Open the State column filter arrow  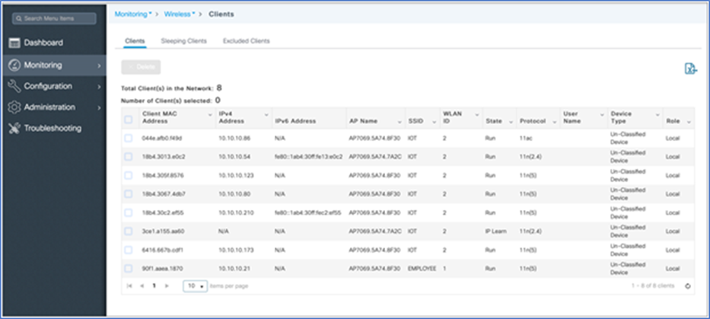pos(511,122)
